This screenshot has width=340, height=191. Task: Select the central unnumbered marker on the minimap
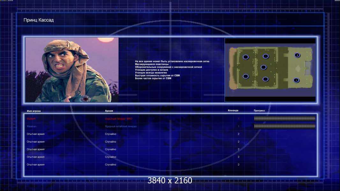[264, 67]
